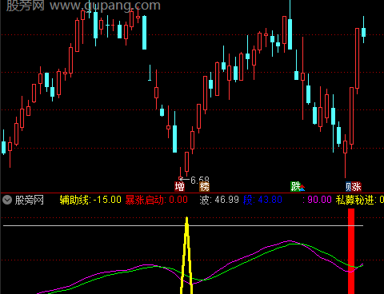This screenshot has width=384, height=294.
Task: Click the magenta : 90.00 value
Action: (x=317, y=200)
